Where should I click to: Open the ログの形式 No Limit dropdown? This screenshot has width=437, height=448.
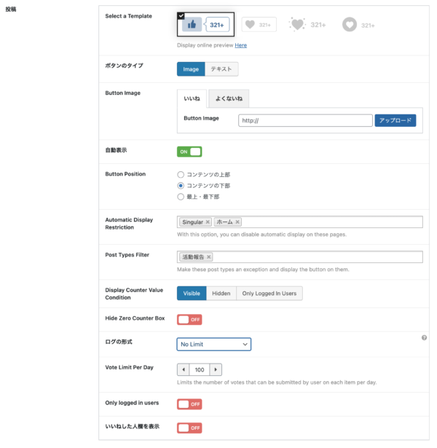214,345
